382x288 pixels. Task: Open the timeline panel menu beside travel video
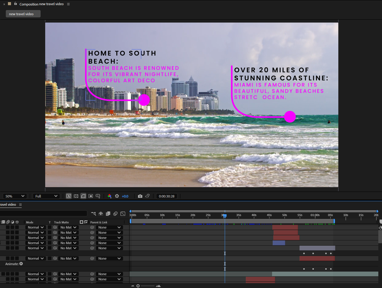(20, 205)
